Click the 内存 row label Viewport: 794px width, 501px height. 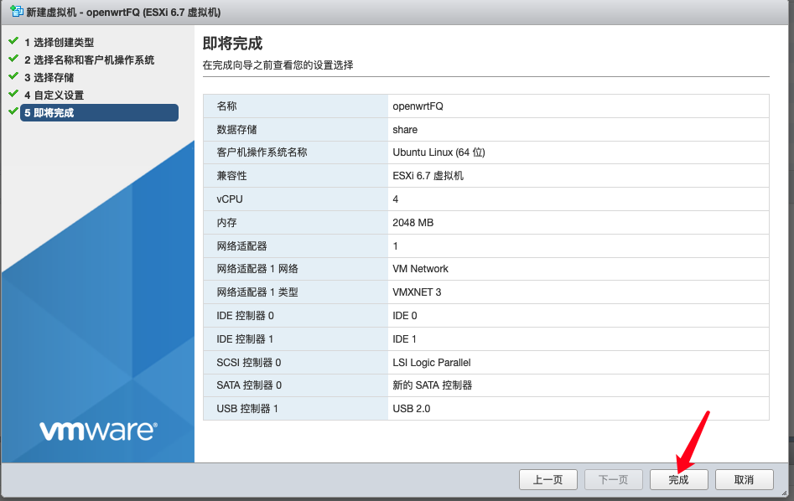coord(226,223)
